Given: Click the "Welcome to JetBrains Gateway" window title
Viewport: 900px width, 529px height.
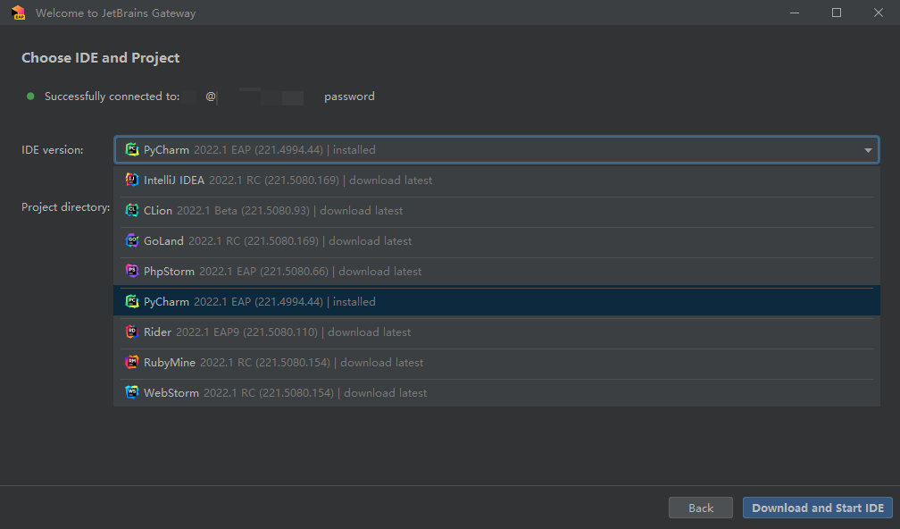Looking at the screenshot, I should [x=115, y=13].
